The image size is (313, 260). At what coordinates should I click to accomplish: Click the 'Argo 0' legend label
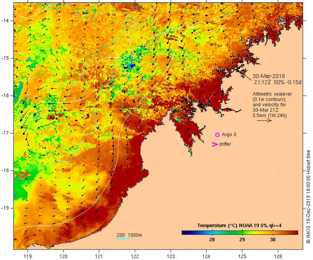[229, 135]
